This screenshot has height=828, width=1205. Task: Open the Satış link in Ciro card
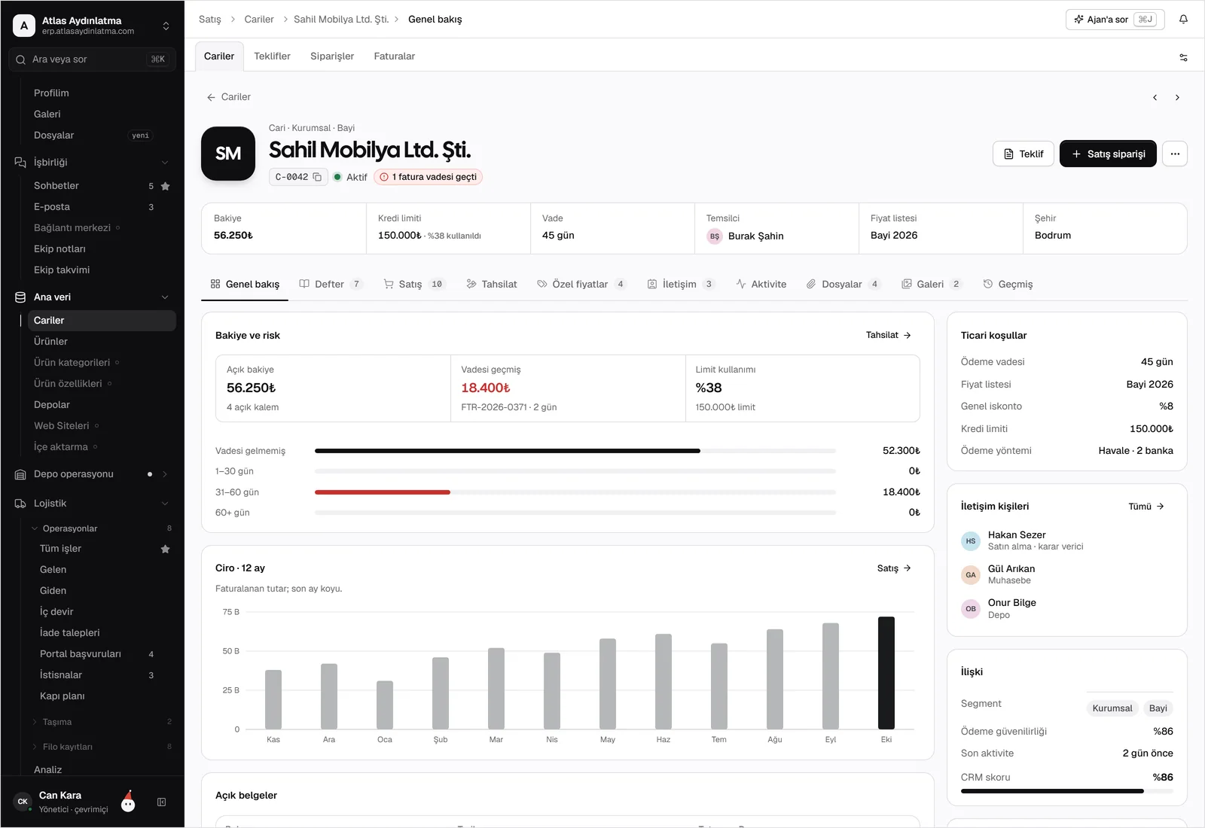pyautogui.click(x=894, y=568)
